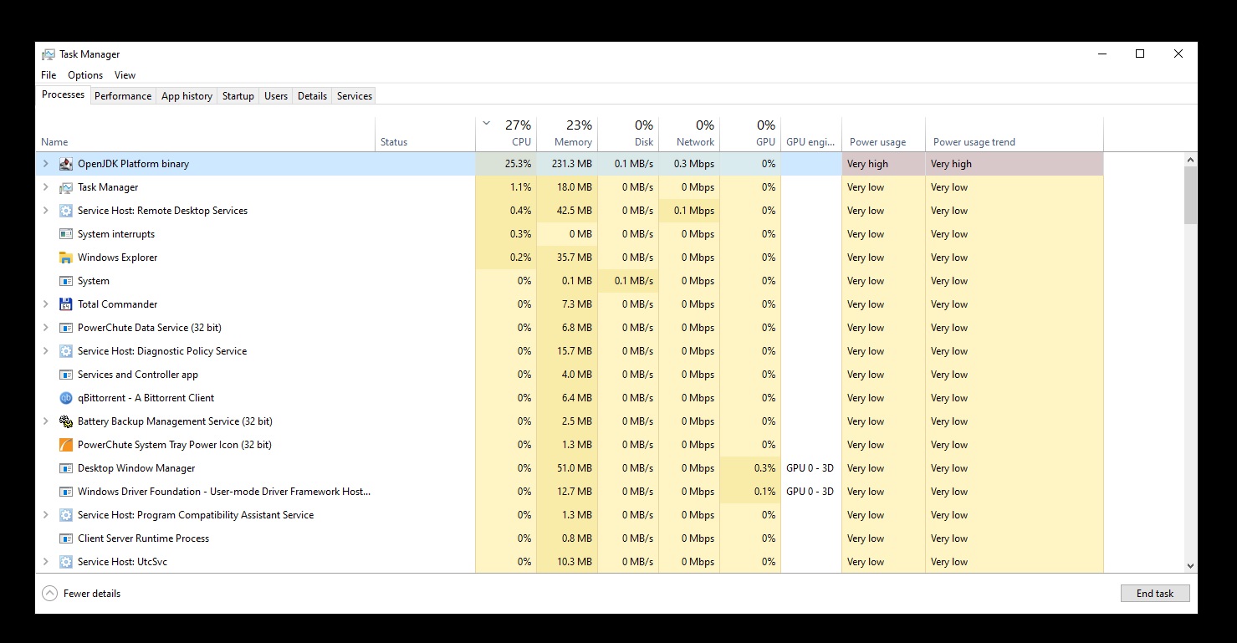Click the Diagnostic Policy Service gear icon

(66, 351)
